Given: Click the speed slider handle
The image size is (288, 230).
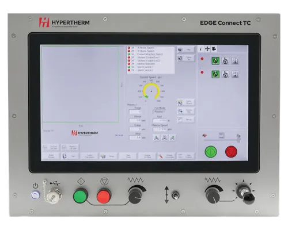Looking at the screenshot, I should click(x=238, y=140).
